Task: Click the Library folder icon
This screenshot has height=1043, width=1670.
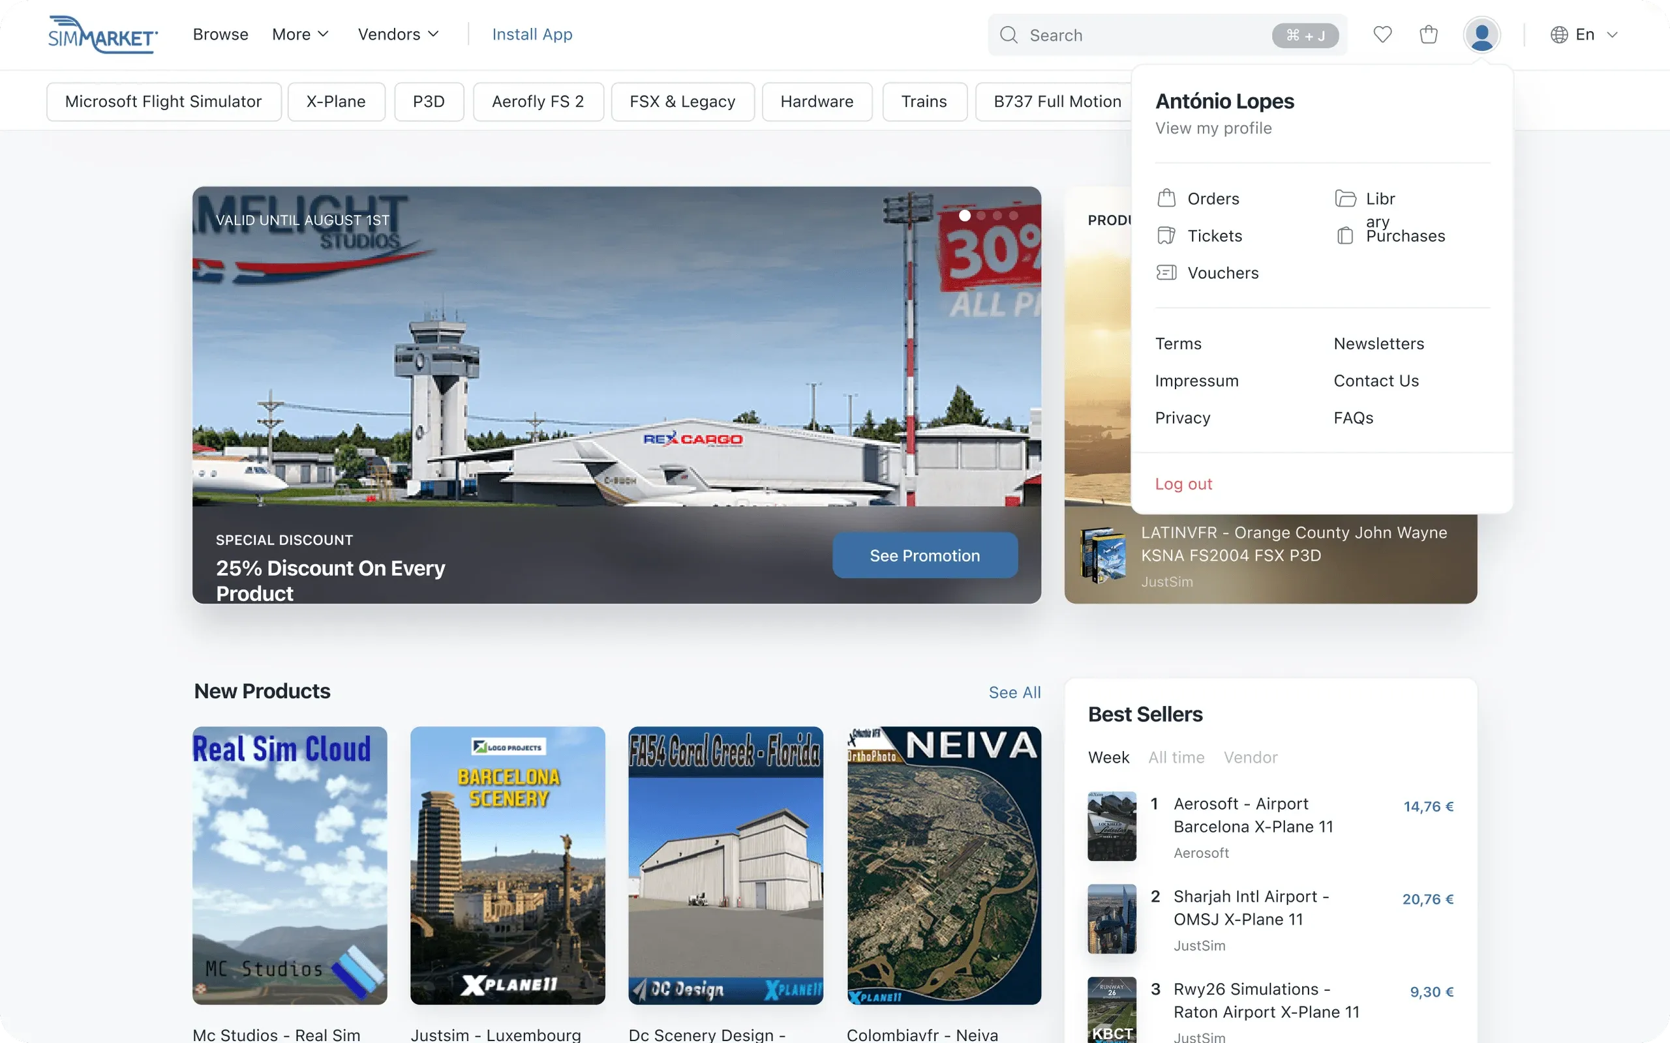Action: 1345,199
